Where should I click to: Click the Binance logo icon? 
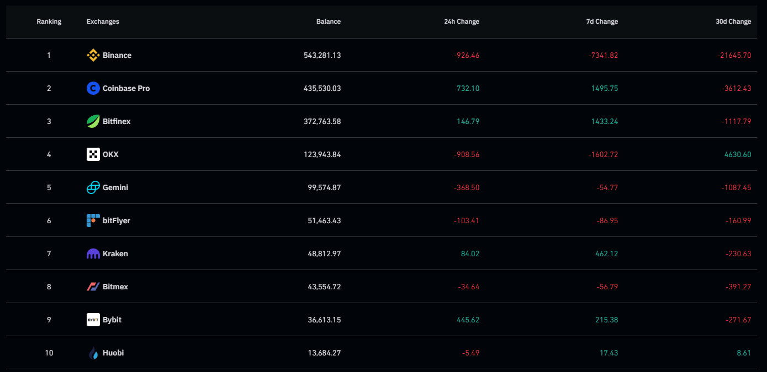(x=93, y=55)
